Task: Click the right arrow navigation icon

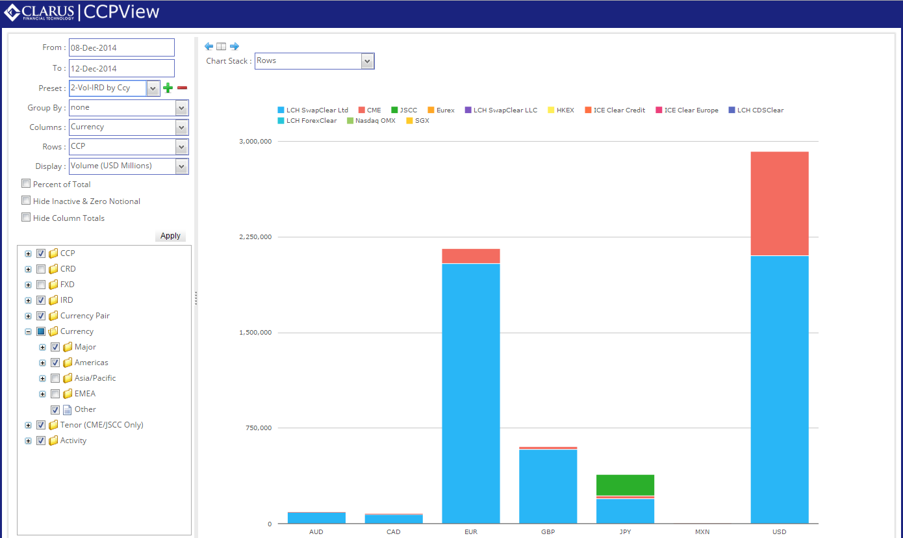Action: 235,46
